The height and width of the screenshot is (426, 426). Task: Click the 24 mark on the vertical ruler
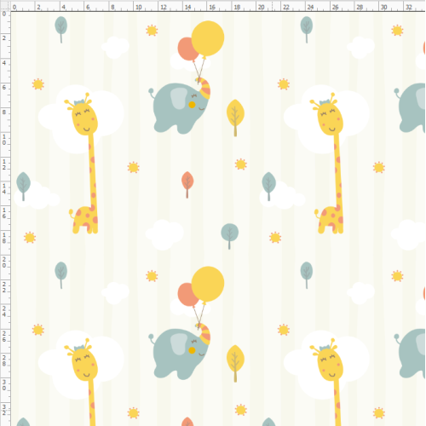click(x=4, y=311)
